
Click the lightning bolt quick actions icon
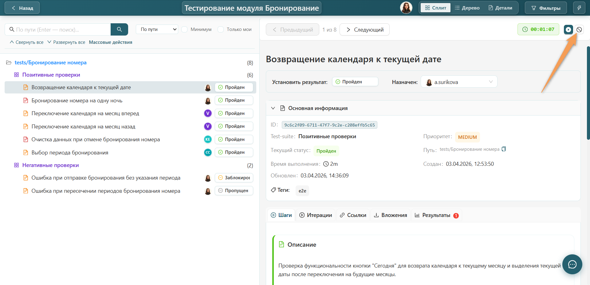[579, 8]
